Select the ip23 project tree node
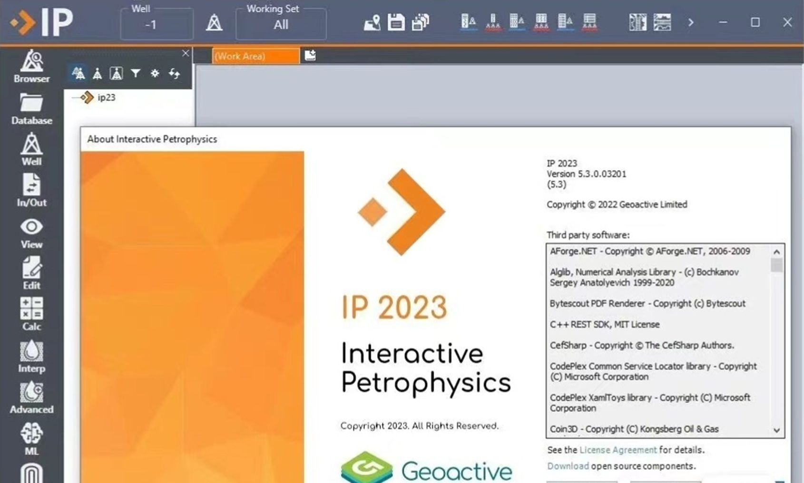This screenshot has height=483, width=804. (106, 97)
